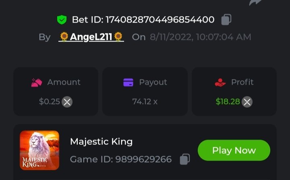Select the Payout 74.12 x card
Image resolution: width=290 pixels, height=180 pixels.
(145, 92)
